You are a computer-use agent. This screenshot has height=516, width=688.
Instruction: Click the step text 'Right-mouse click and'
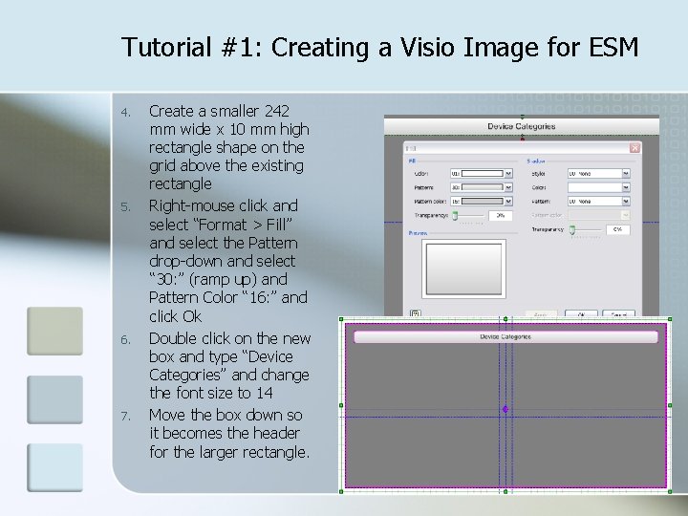pos(224,205)
